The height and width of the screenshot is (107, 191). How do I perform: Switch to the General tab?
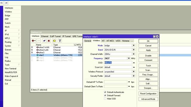tap(88, 41)
